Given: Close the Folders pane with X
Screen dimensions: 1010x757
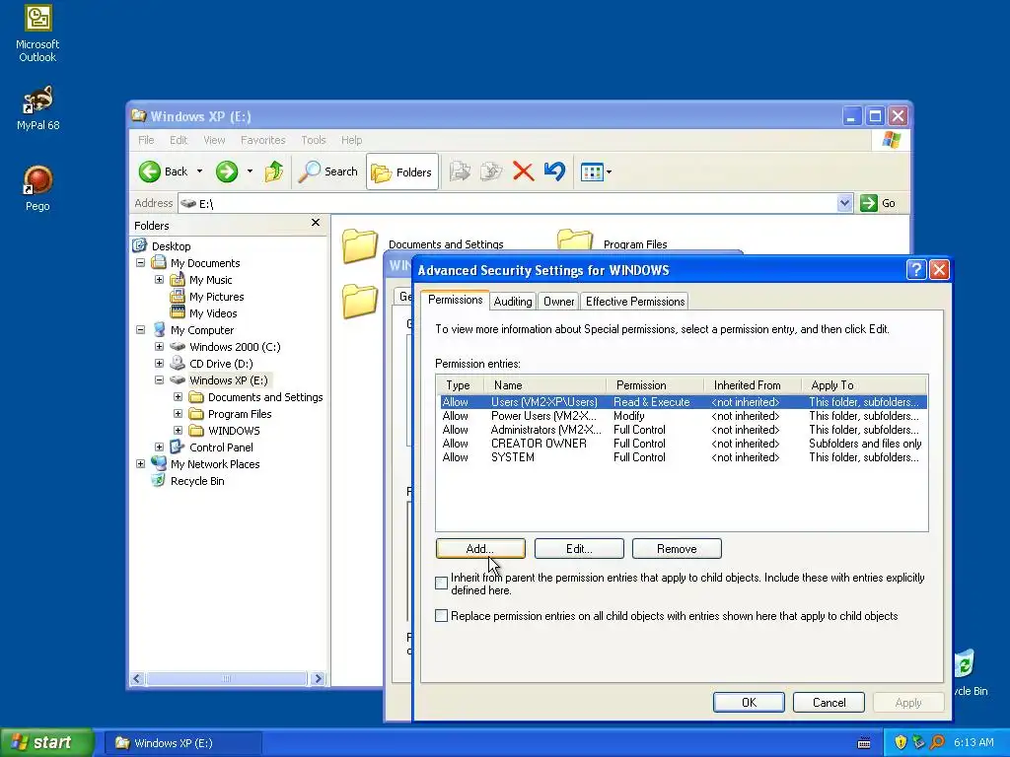Looking at the screenshot, I should pyautogui.click(x=315, y=222).
